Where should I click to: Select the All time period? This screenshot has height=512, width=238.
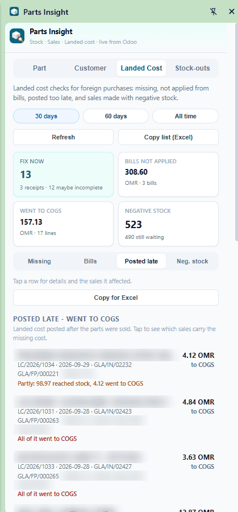(x=186, y=116)
